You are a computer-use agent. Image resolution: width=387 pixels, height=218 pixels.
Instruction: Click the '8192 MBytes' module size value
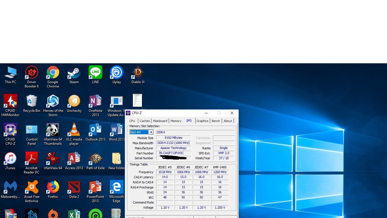coord(173,138)
